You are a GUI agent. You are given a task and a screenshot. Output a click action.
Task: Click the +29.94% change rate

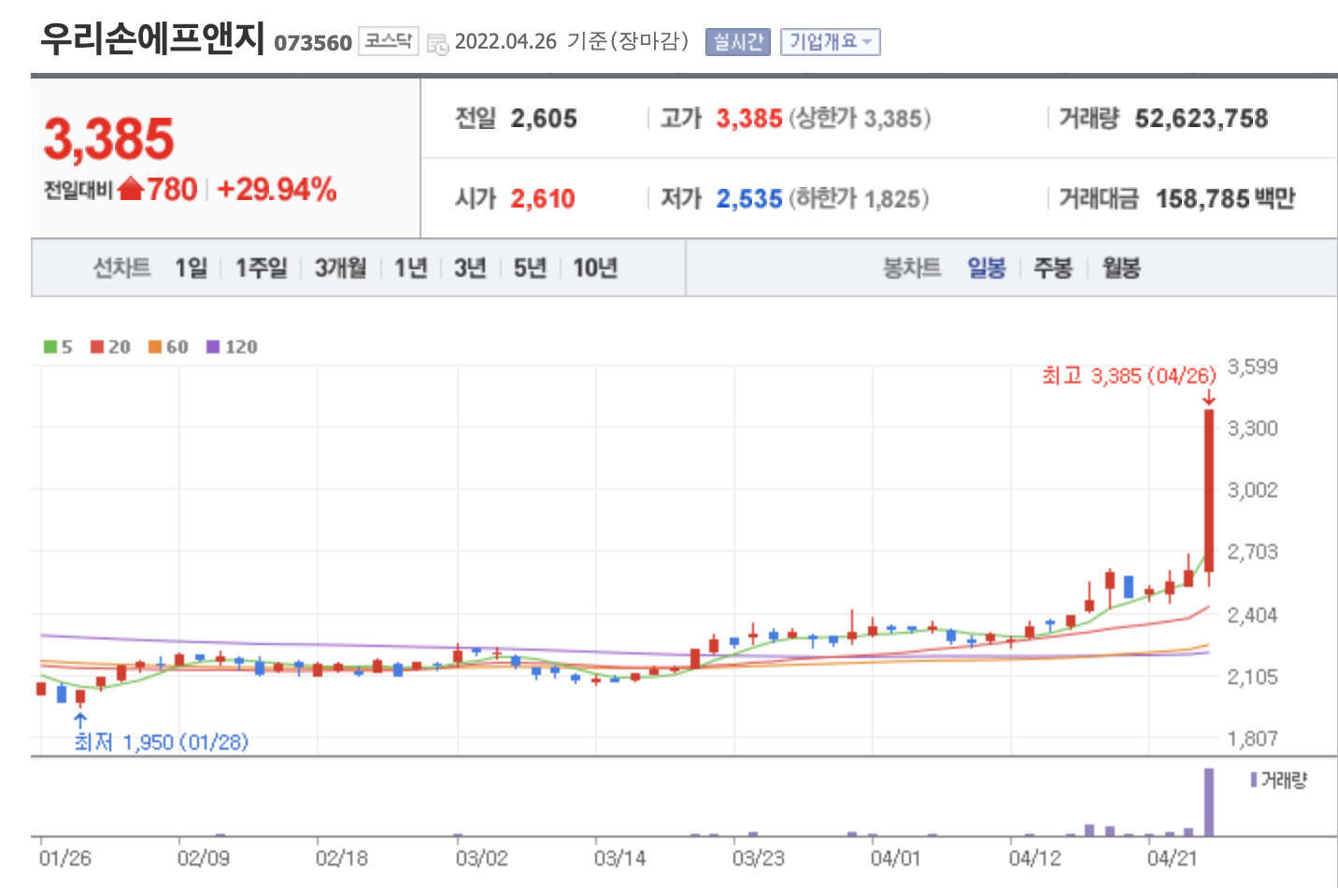(x=277, y=190)
